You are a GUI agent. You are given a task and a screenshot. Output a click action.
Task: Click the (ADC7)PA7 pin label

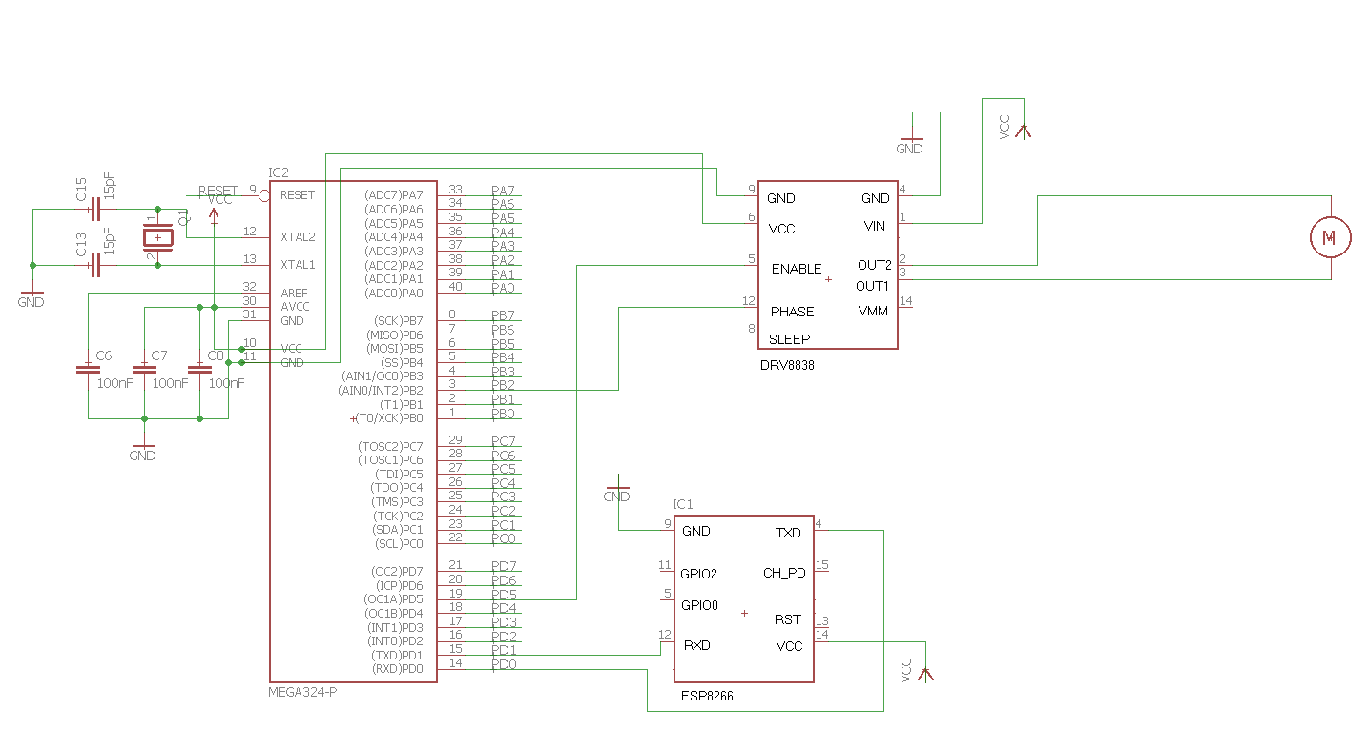click(393, 194)
